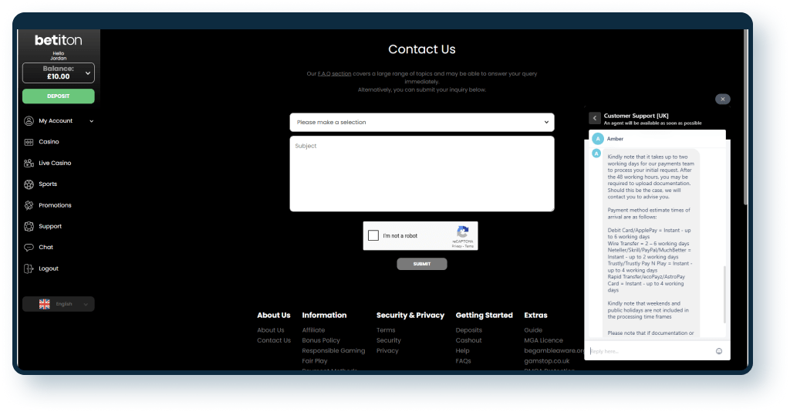This screenshot has width=790, height=412.
Task: Click the Subject text area
Action: pyautogui.click(x=421, y=174)
